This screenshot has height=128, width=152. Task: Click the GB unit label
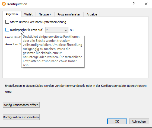coord(72,30)
